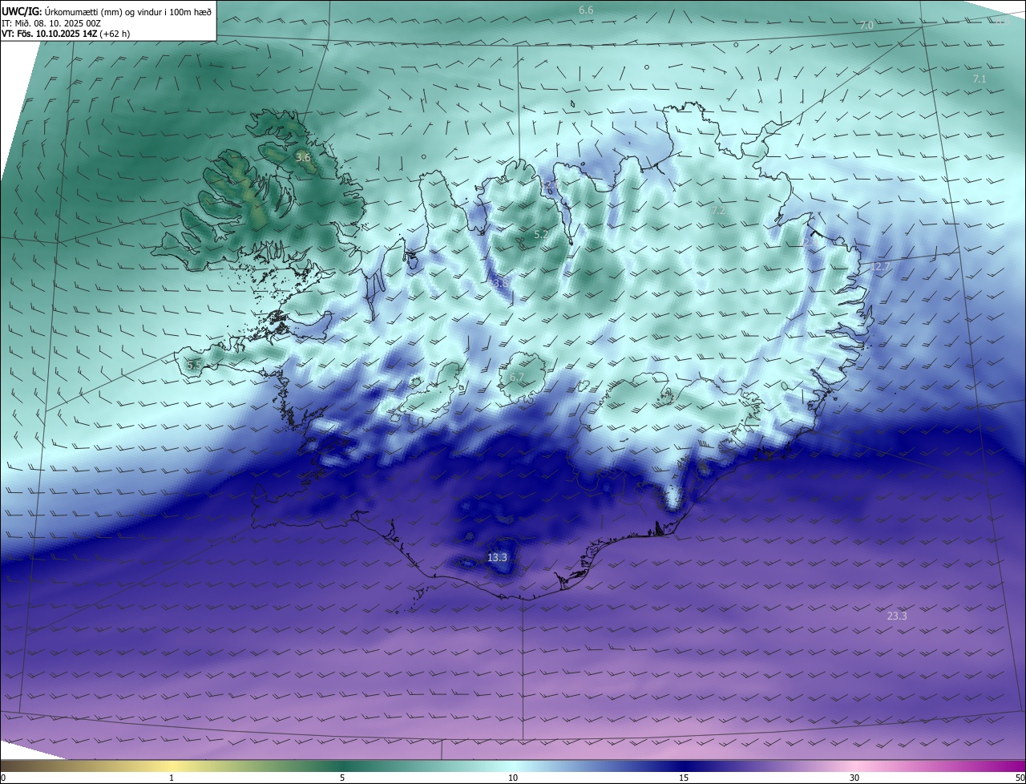Select the initial time 'IT: Mið. 08. 10. 2025 00Z'
Screen dimensions: 1026x784
[x=51, y=23]
